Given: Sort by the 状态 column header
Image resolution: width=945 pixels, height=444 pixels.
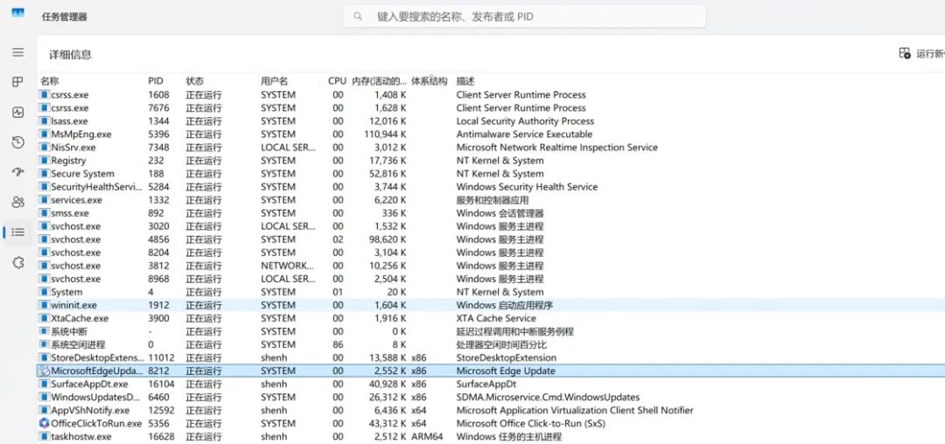Looking at the screenshot, I should (194, 80).
